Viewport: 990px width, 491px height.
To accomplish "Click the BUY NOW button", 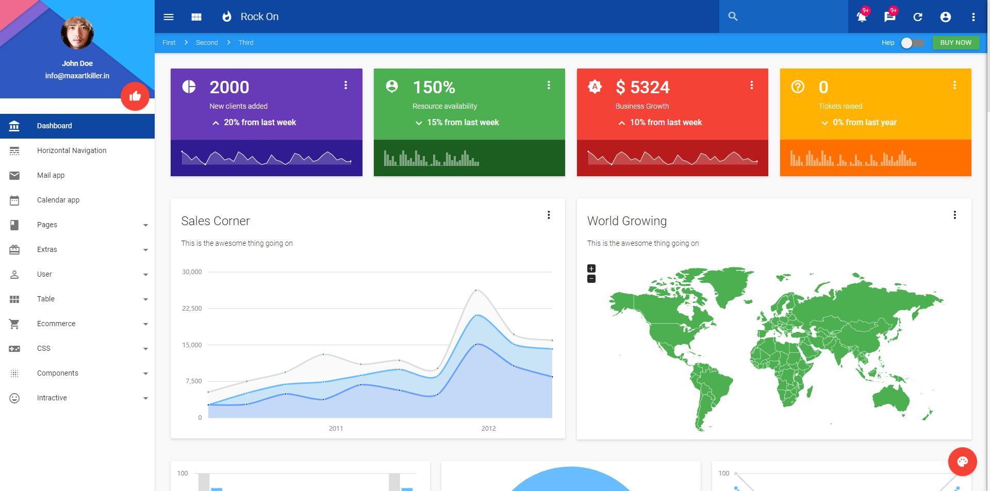I will [955, 43].
